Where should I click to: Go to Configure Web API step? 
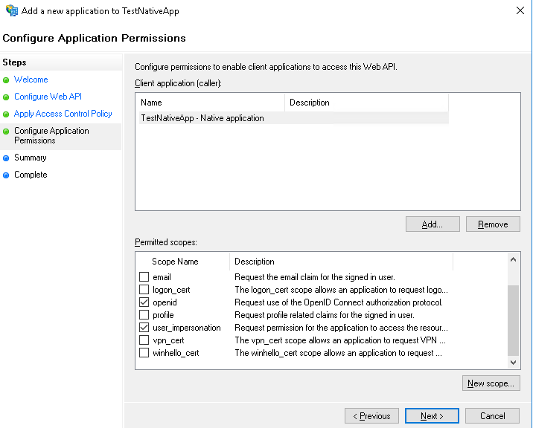coord(48,97)
